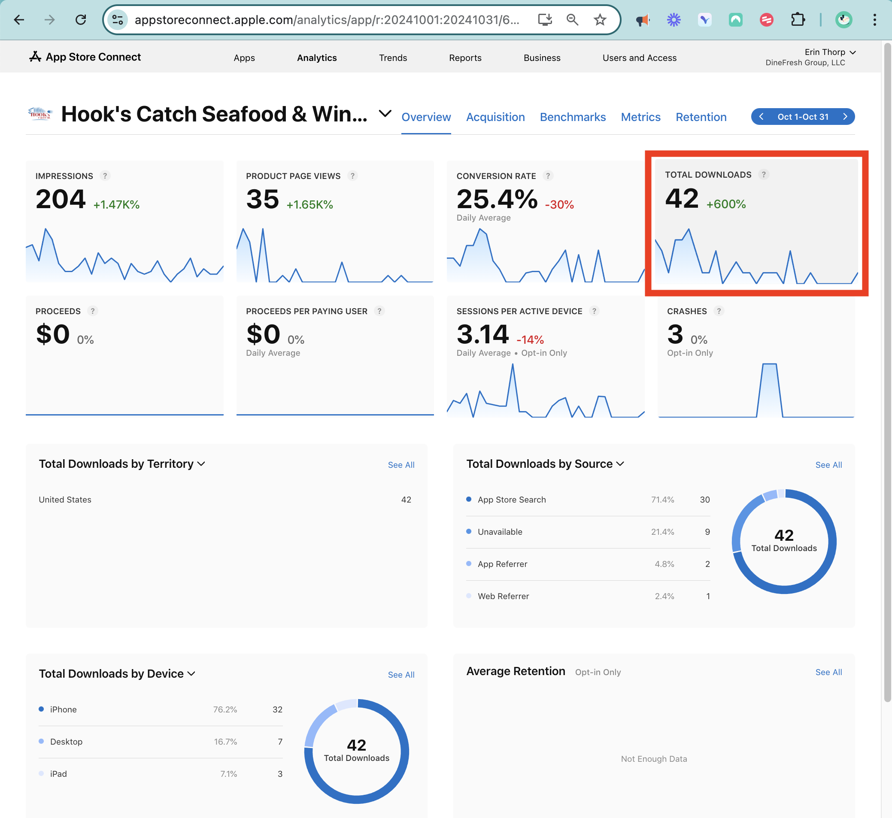892x818 pixels.
Task: Open Sessions Per Active Device card
Action: 546,357
